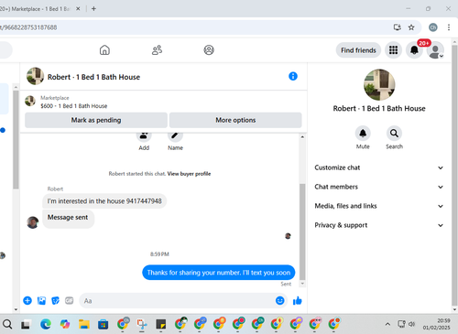Click the page's main vertical scrollbar
Viewport: 458px width, 334px height.
click(x=454, y=177)
